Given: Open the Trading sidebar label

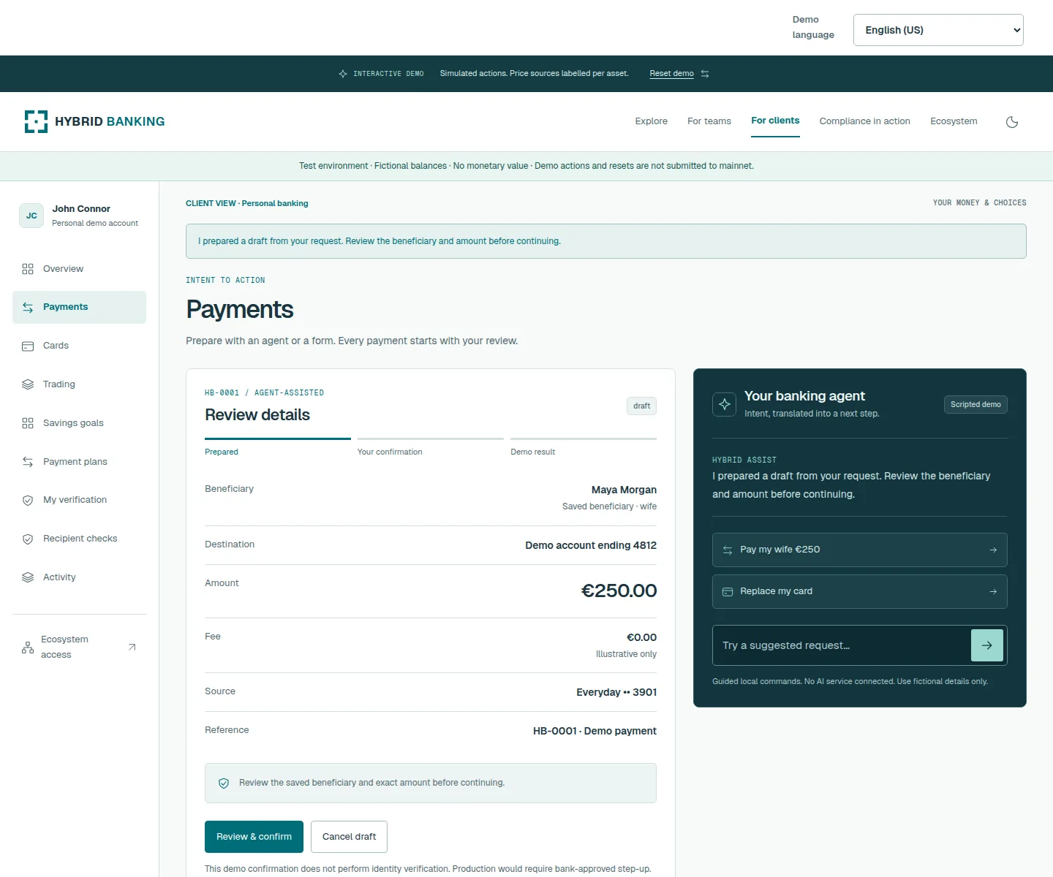Looking at the screenshot, I should coord(58,384).
